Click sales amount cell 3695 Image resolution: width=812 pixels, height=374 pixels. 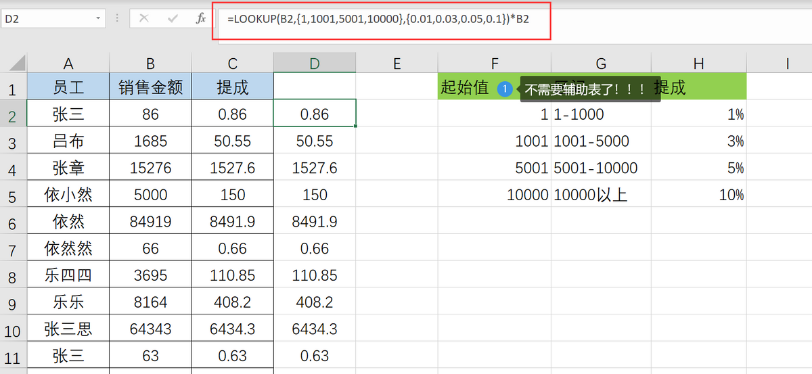pyautogui.click(x=150, y=275)
